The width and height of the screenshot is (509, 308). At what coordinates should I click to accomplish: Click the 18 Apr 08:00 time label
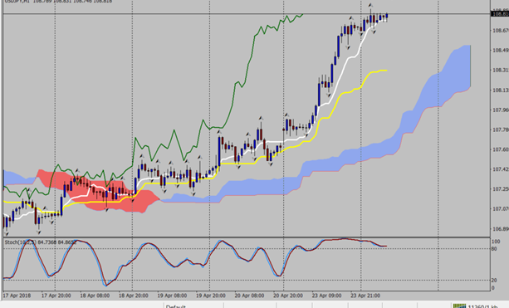95,296
